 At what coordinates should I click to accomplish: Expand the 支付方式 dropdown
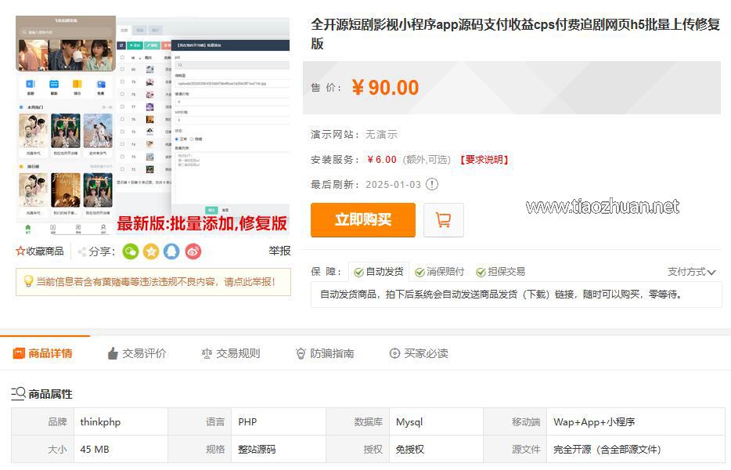(x=691, y=272)
